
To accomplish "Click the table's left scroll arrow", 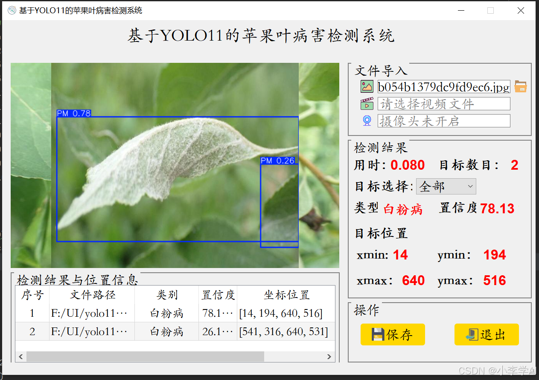I will click(x=20, y=356).
